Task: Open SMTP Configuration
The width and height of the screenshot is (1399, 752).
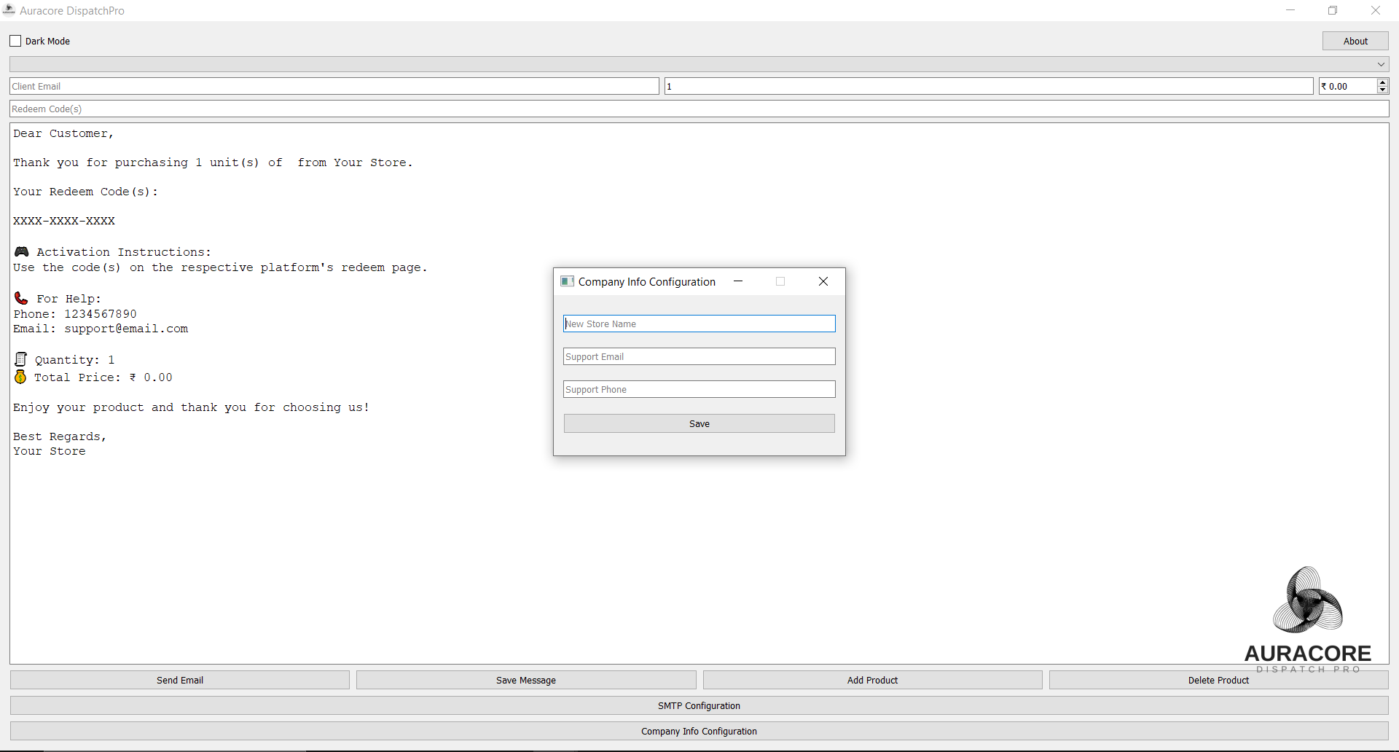Action: pyautogui.click(x=699, y=705)
